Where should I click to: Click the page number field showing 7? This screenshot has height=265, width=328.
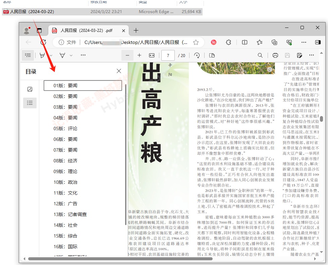pos(168,55)
